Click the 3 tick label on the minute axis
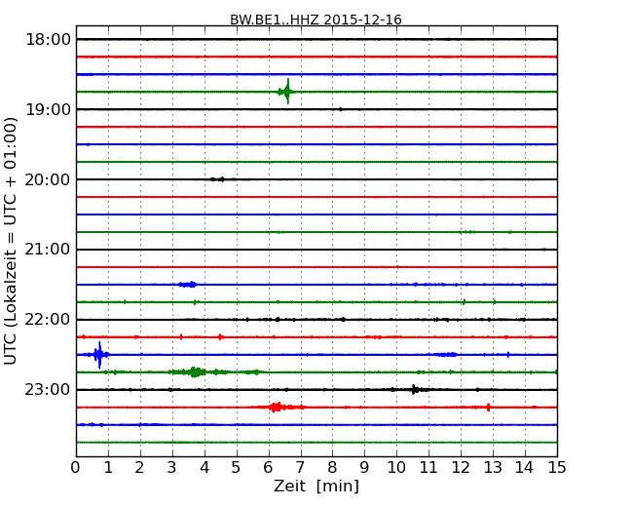Image resolution: width=633 pixels, height=507 pixels. click(x=172, y=468)
